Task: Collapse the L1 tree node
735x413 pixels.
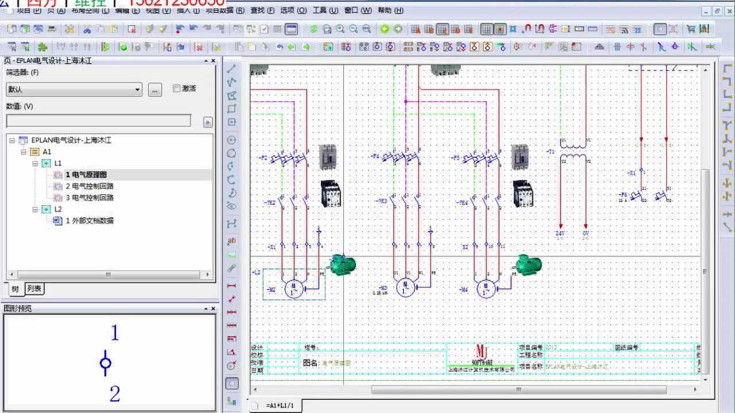Action: coord(35,163)
